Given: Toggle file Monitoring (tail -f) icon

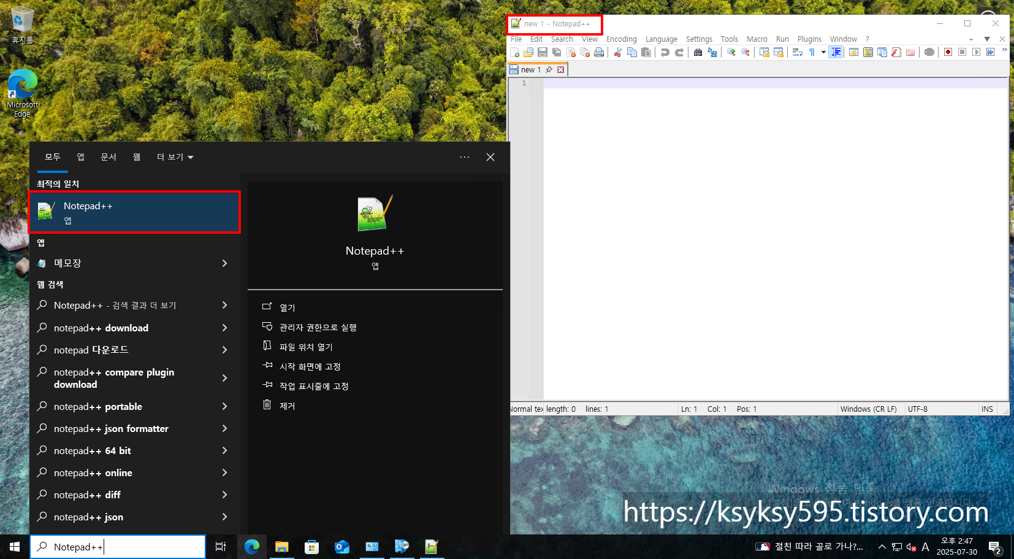Looking at the screenshot, I should coord(929,52).
